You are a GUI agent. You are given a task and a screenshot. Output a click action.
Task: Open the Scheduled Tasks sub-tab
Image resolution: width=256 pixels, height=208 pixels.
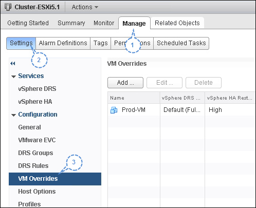click(181, 43)
